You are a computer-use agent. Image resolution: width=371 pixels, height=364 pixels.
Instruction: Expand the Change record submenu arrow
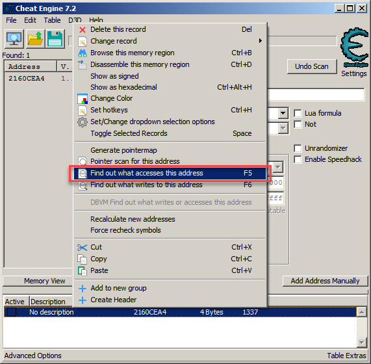coord(261,41)
